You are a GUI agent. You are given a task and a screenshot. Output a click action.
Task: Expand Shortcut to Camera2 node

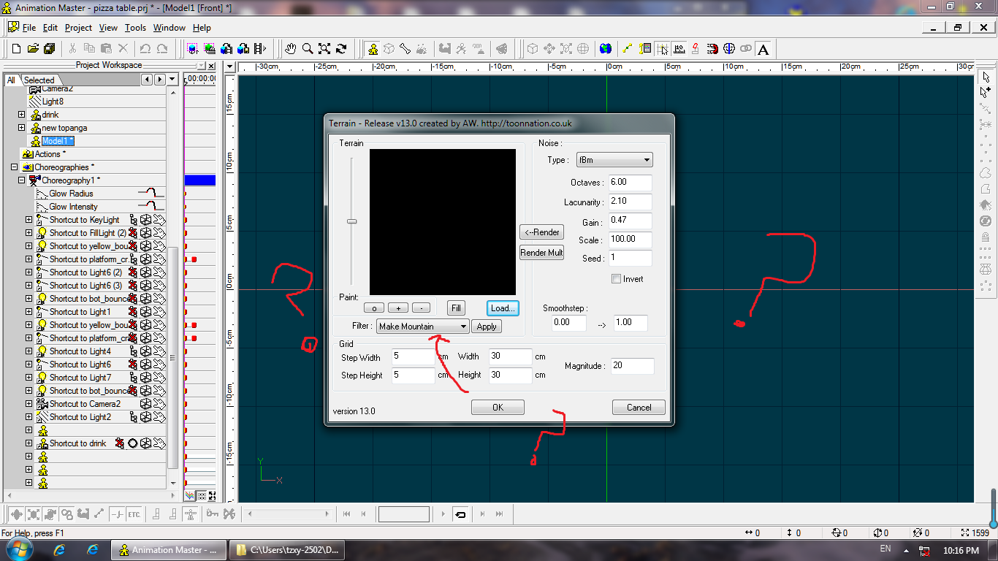click(x=28, y=404)
